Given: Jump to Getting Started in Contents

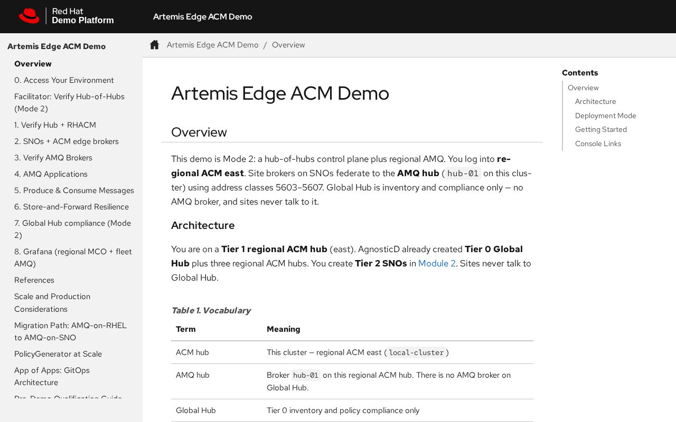Looking at the screenshot, I should 600,129.
